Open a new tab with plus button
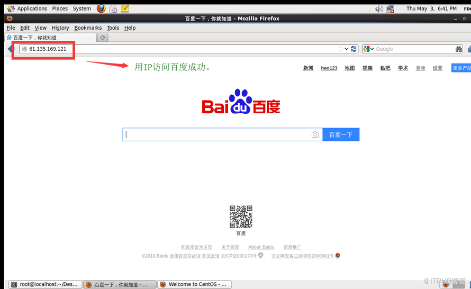Screen dimensions: 471x289 (103, 38)
